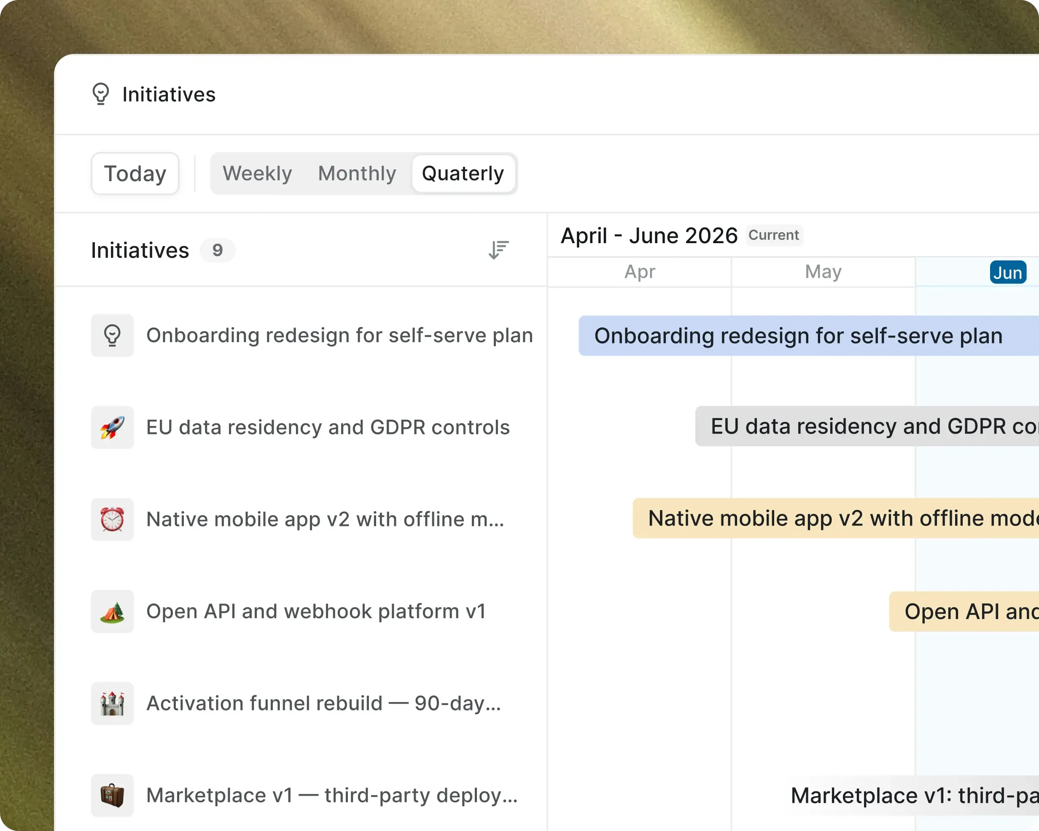Click the sort order icon in the Initiatives list header

coord(499,250)
